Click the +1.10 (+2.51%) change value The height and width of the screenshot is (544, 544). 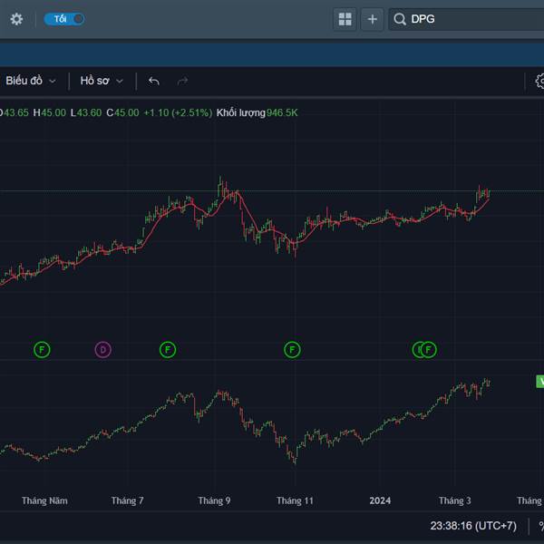178,112
